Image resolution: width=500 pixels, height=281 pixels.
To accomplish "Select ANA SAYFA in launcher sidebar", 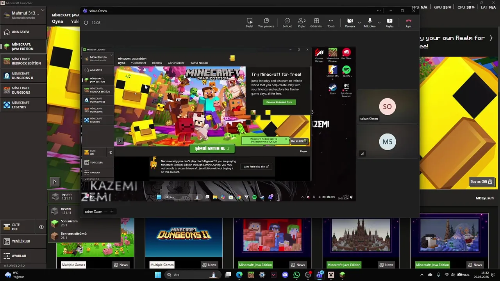I will click(x=23, y=32).
